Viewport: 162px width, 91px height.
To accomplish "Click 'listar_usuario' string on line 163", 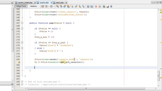I will tap(67, 12).
